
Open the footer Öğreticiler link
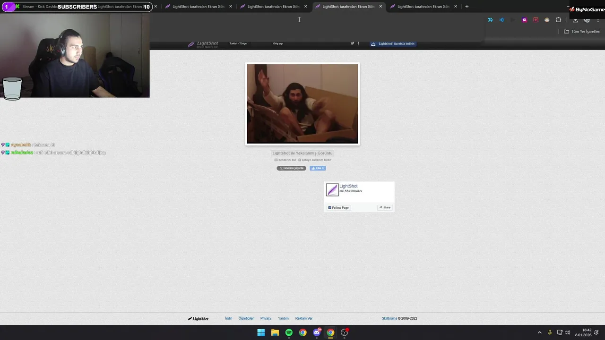246,318
